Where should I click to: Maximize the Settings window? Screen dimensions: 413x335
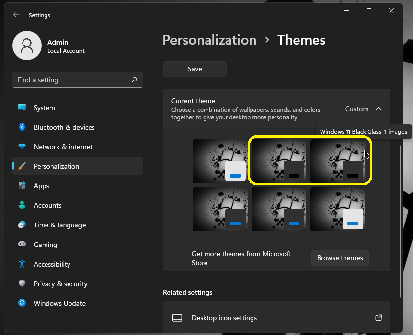coord(369,11)
